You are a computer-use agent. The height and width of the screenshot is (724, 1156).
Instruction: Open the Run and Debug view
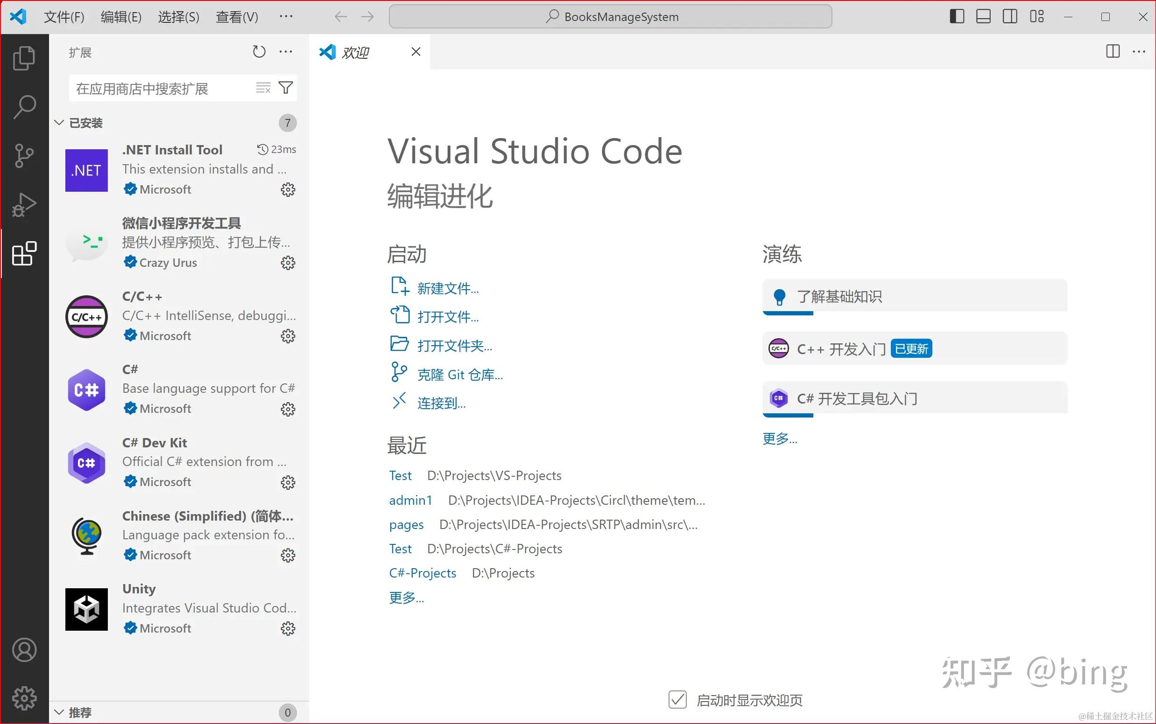[x=24, y=204]
